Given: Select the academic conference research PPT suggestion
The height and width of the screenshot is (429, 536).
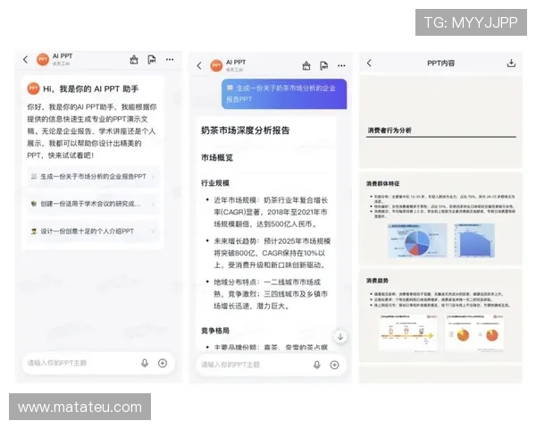Looking at the screenshot, I should pyautogui.click(x=93, y=204).
